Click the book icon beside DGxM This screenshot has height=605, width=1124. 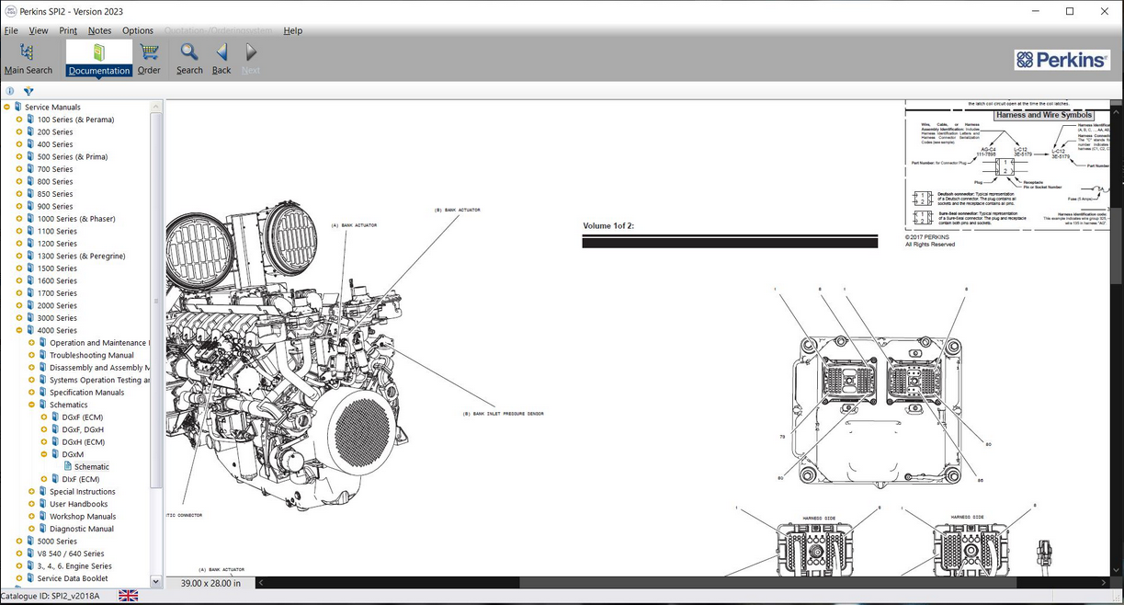(x=55, y=454)
